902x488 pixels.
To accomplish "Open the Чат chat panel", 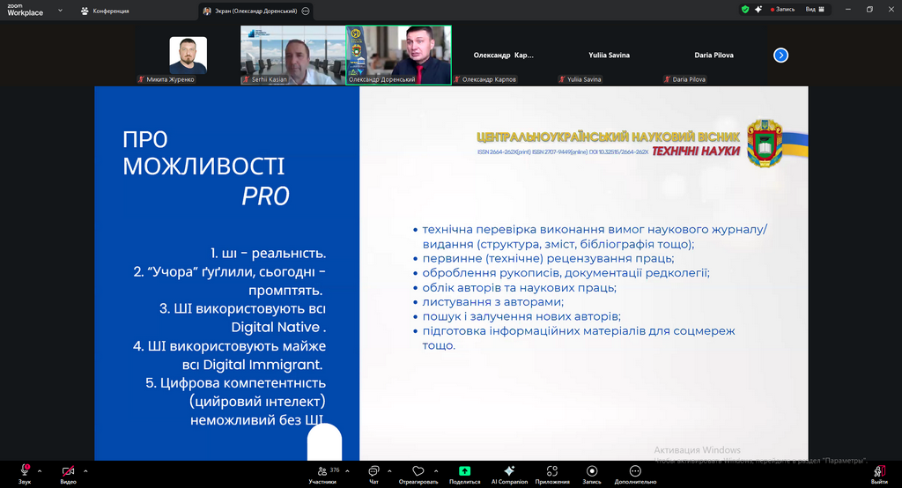I will 373,472.
